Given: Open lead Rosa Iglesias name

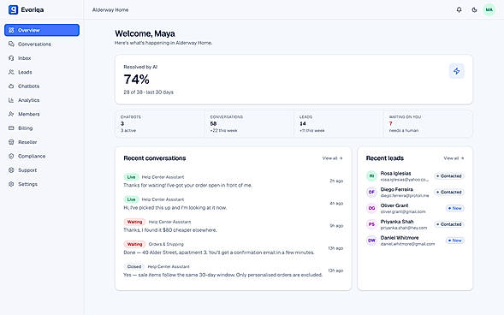Looking at the screenshot, I should pos(395,173).
